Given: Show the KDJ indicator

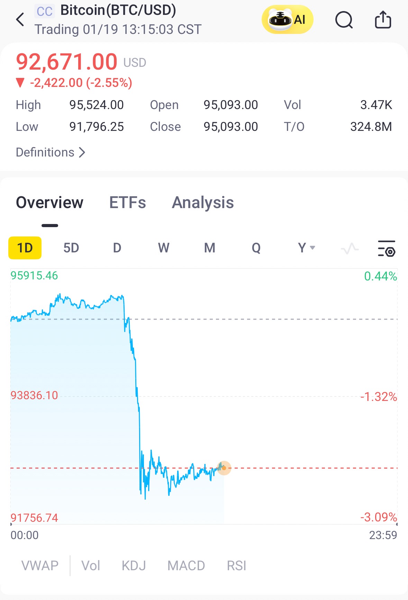Looking at the screenshot, I should [x=134, y=566].
